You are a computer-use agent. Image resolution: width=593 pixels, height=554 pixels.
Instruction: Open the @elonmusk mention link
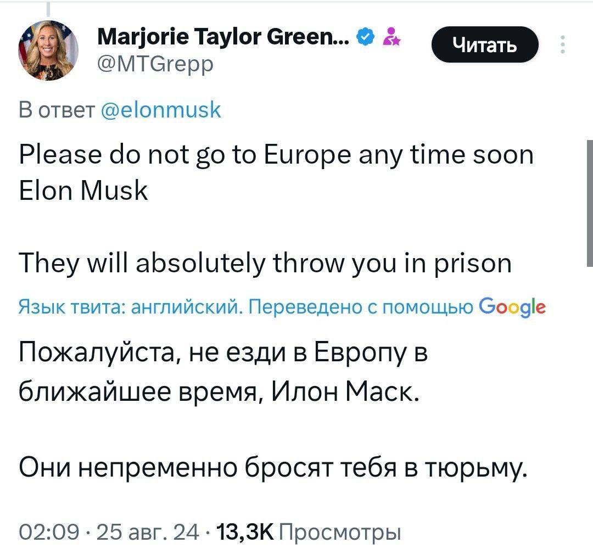point(161,110)
